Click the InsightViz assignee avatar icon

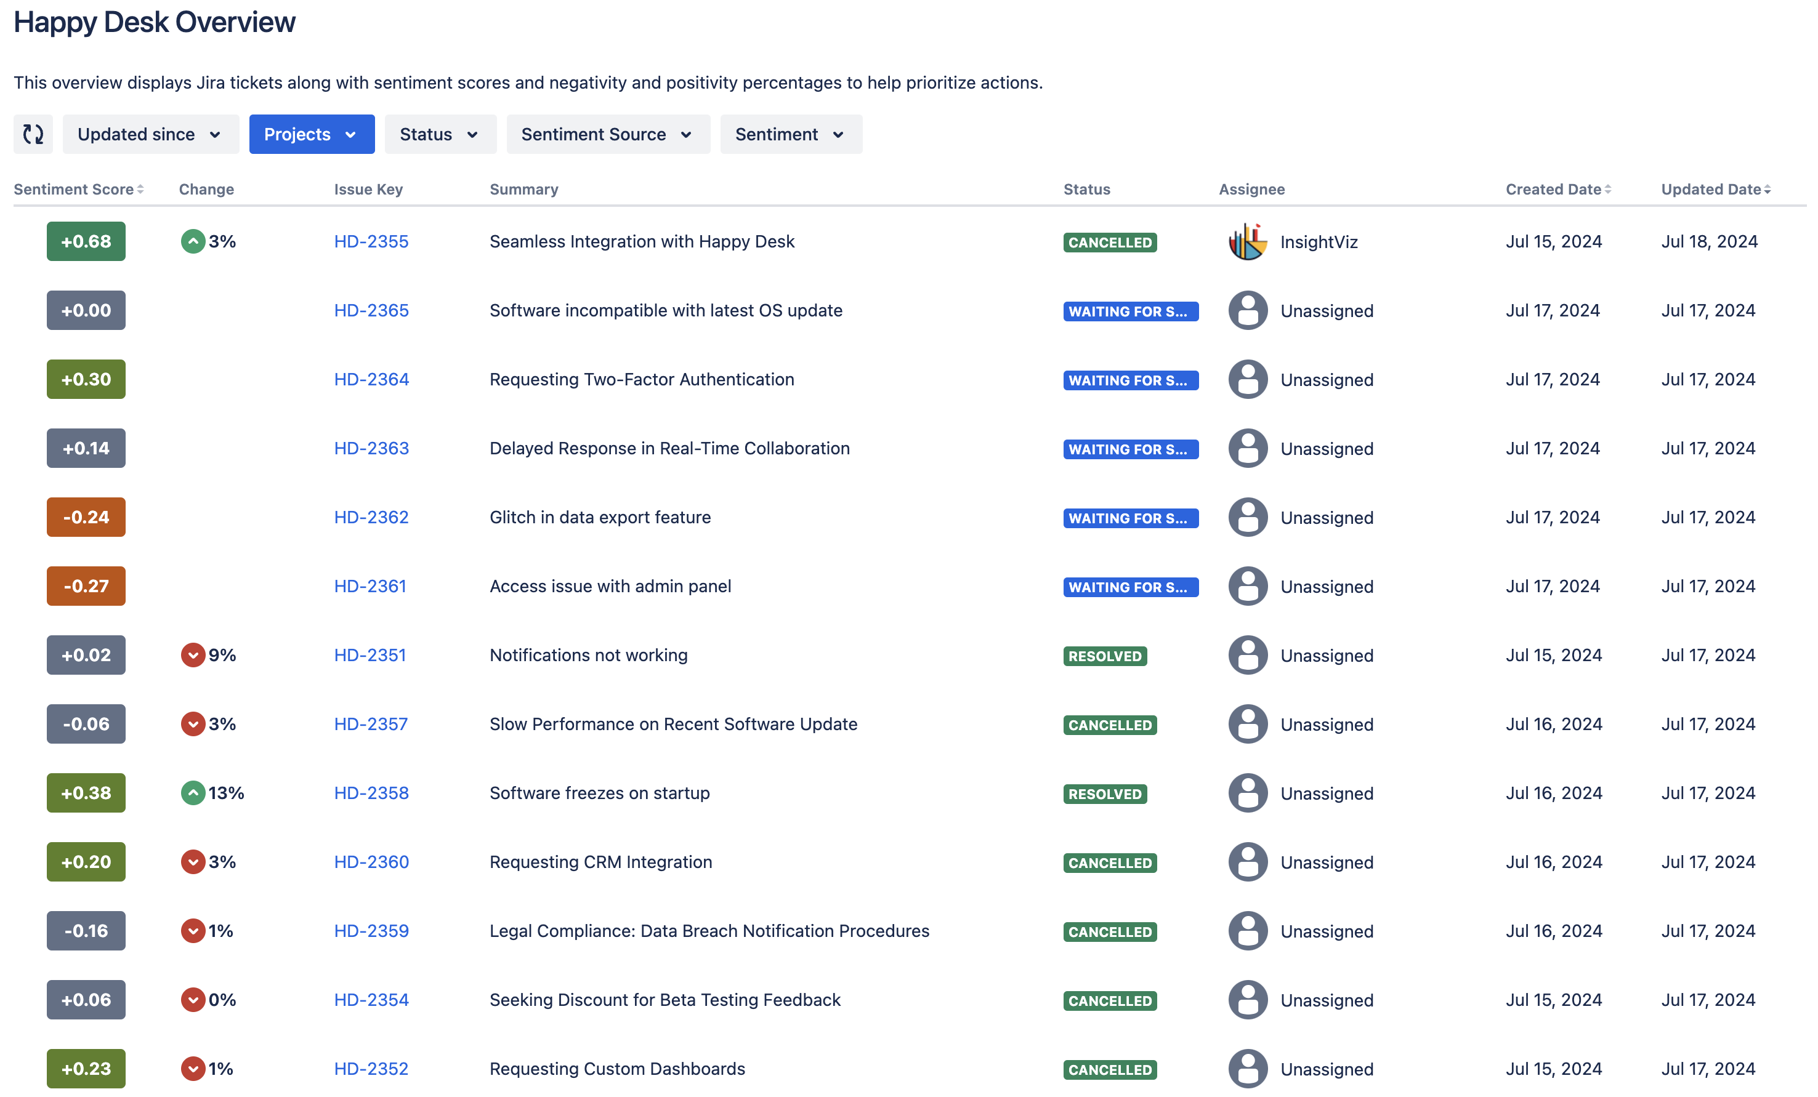1248,242
